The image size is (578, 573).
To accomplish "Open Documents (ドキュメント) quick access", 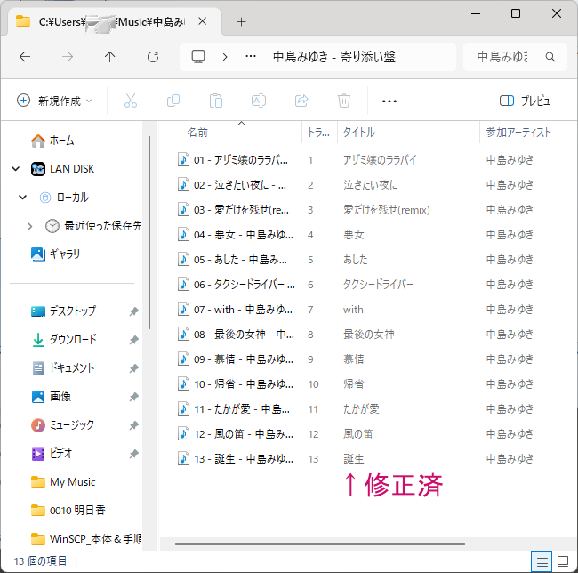I will click(x=63, y=367).
